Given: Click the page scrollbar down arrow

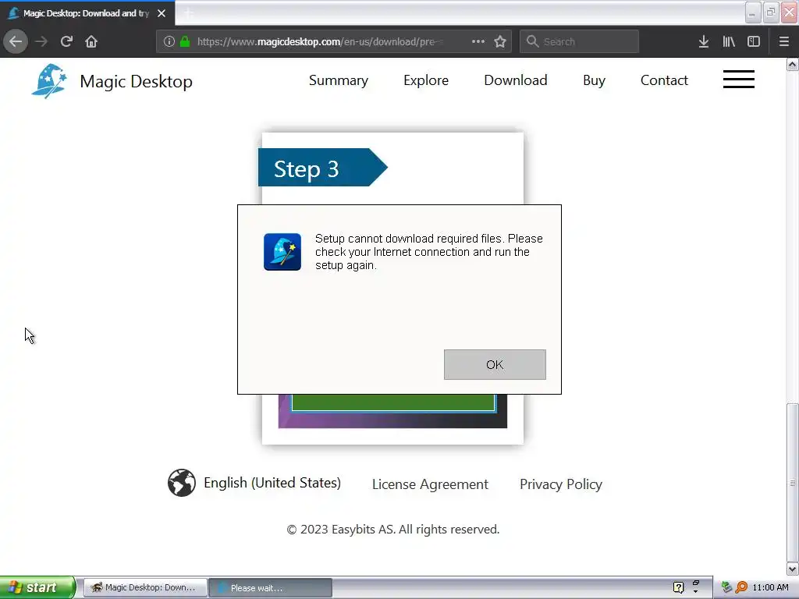Looking at the screenshot, I should click(x=793, y=569).
